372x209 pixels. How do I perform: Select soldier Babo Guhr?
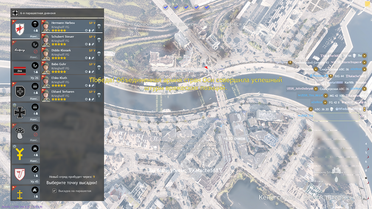tap(68, 68)
